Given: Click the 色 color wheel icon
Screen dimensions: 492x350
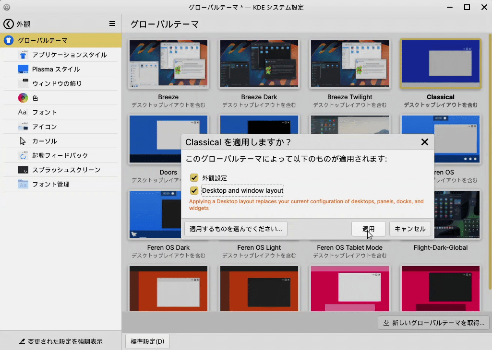Looking at the screenshot, I should (23, 98).
